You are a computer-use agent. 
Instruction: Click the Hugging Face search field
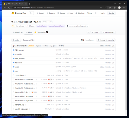[x=31, y=13]
